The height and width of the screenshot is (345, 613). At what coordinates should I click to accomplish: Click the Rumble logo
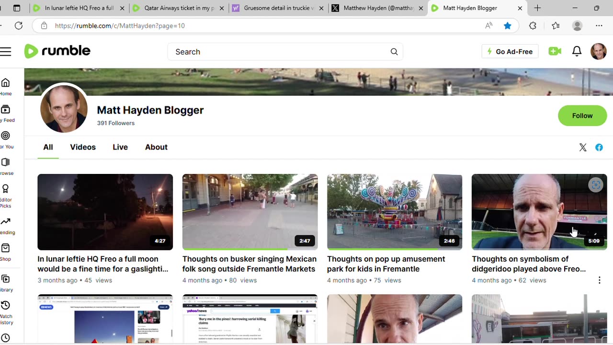(x=57, y=51)
